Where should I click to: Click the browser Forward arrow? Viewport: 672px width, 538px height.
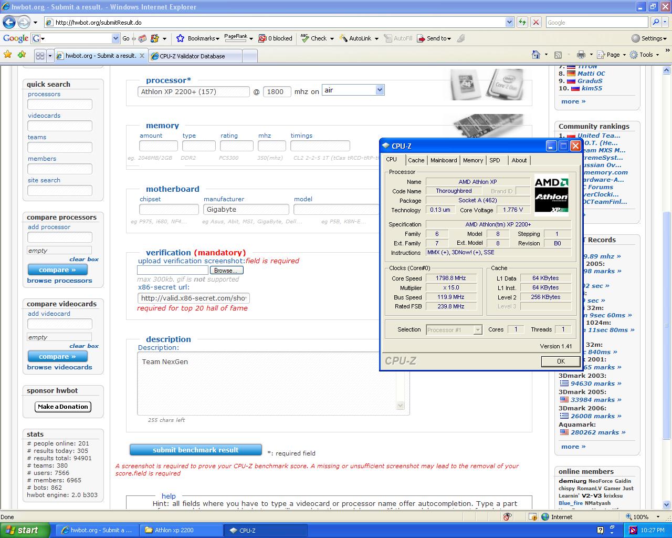[x=24, y=22]
